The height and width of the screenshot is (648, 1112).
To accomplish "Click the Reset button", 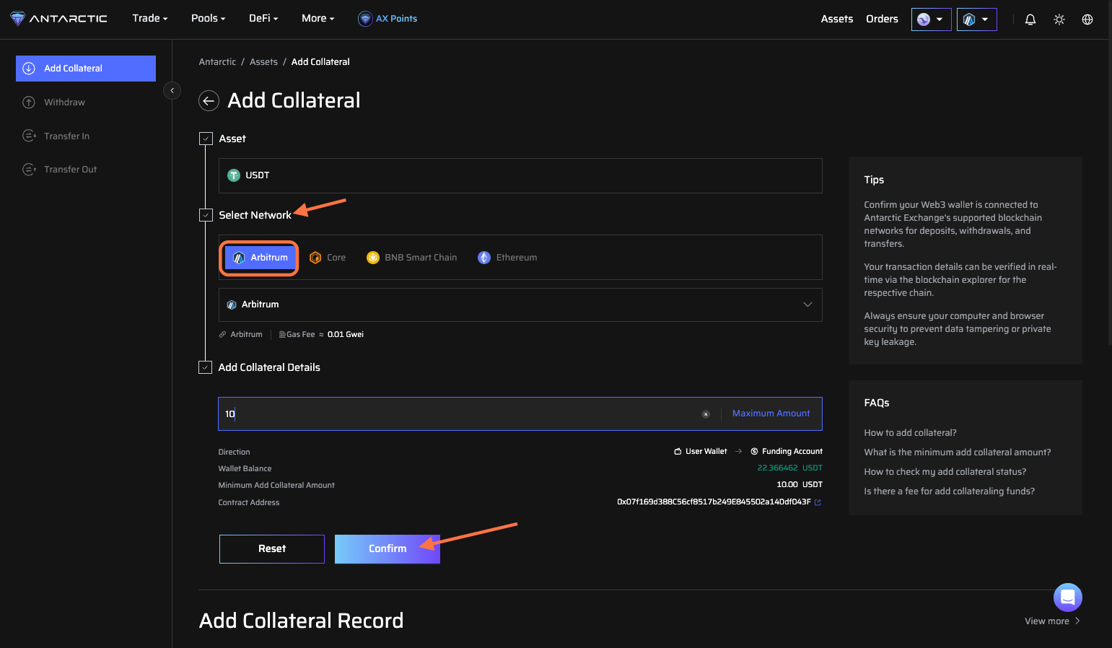I will coord(272,549).
